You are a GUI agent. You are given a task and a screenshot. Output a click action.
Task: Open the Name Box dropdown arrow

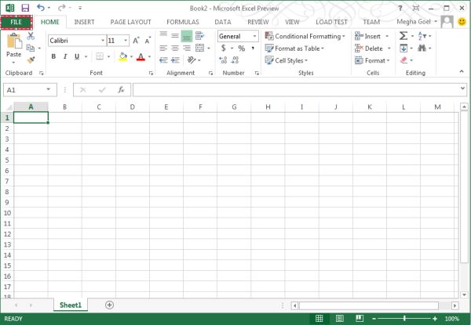pyautogui.click(x=49, y=89)
